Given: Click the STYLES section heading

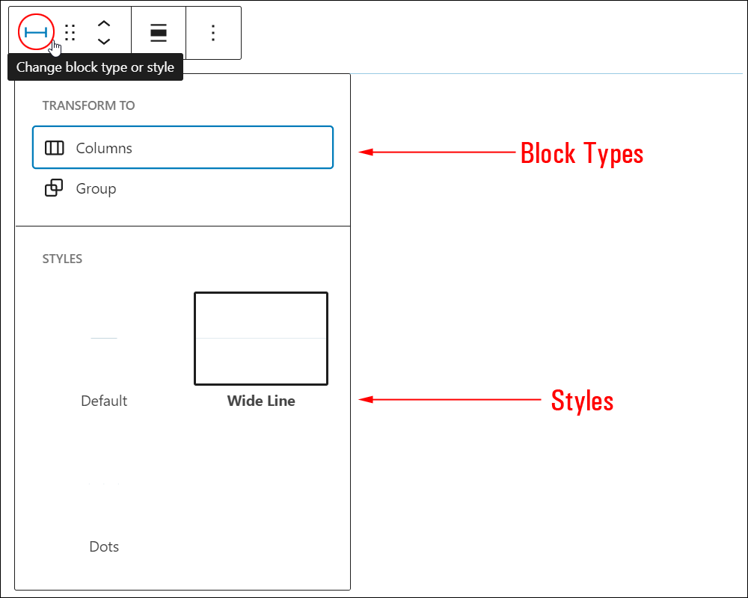Looking at the screenshot, I should click(63, 259).
